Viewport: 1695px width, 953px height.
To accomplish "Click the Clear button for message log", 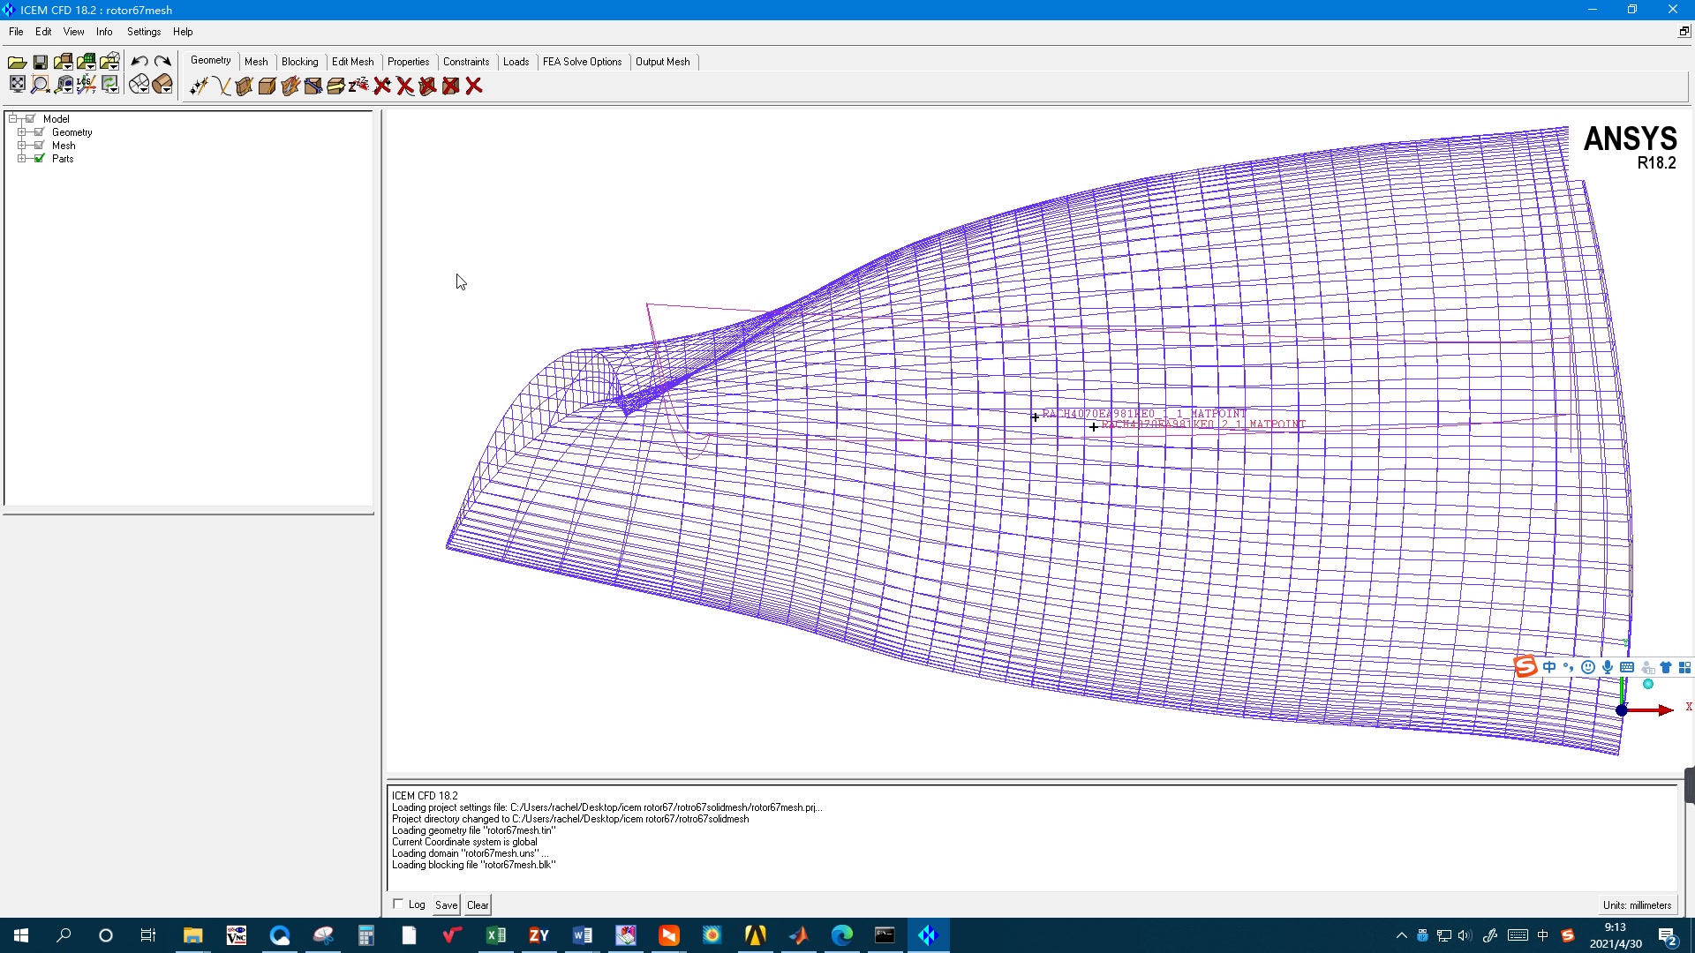I will click(x=478, y=905).
